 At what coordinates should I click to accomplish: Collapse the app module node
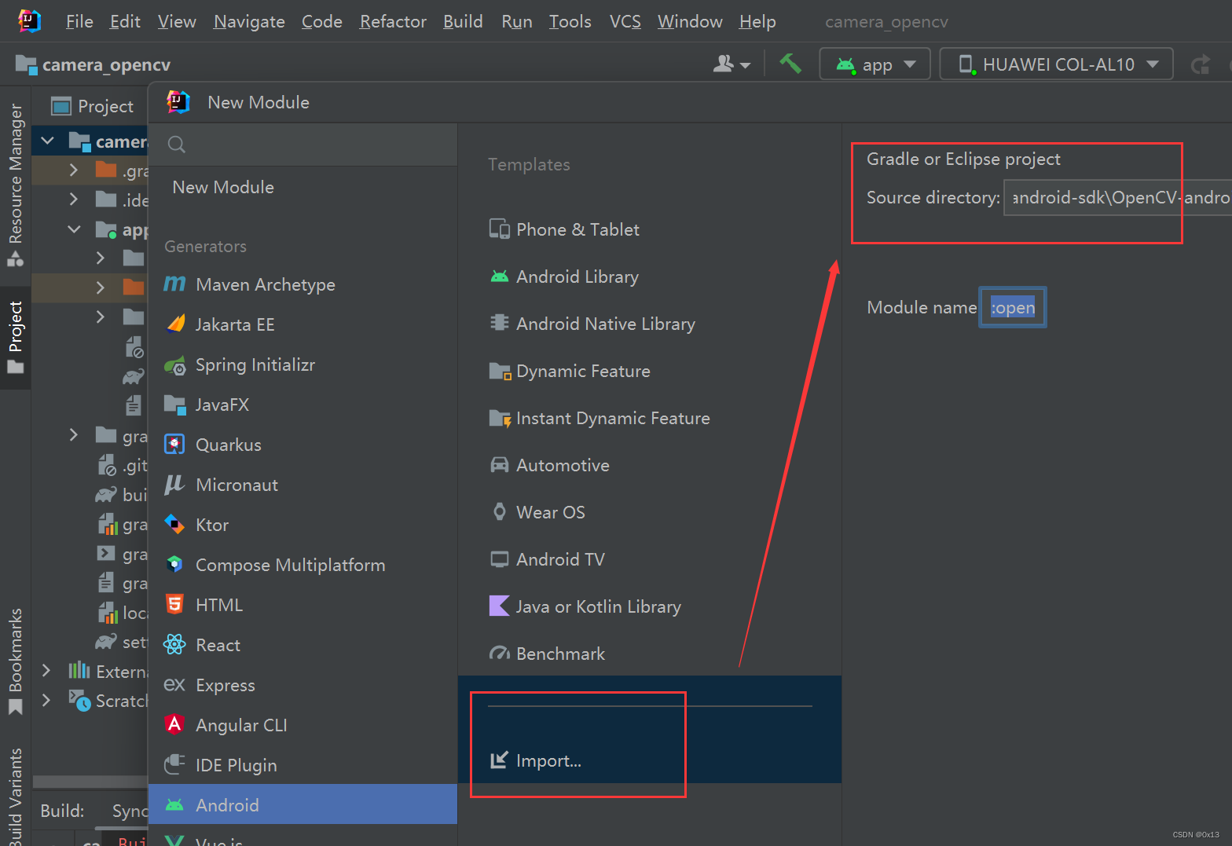coord(74,229)
